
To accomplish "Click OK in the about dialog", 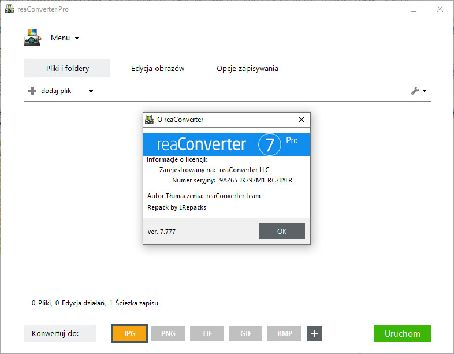I will (282, 231).
